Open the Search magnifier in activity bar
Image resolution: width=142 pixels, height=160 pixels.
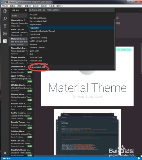click(x=5, y=19)
